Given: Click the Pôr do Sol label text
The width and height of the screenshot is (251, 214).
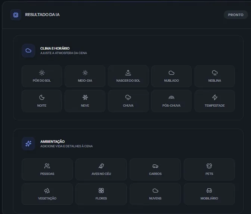Looking at the screenshot, I should 42,81.
